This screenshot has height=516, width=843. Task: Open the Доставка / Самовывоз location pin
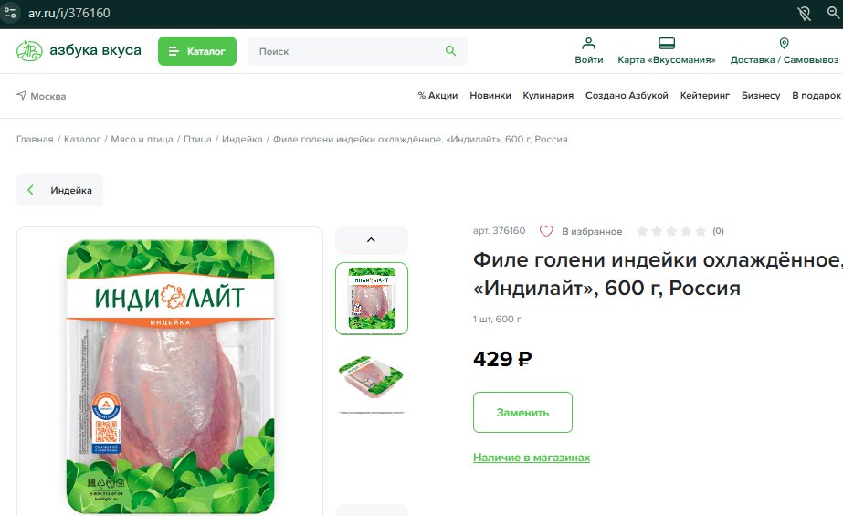[784, 43]
